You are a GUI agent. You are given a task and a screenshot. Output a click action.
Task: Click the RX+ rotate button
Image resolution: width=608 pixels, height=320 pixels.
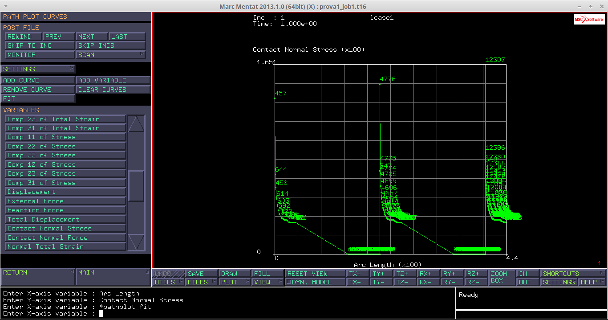pyautogui.click(x=429, y=274)
